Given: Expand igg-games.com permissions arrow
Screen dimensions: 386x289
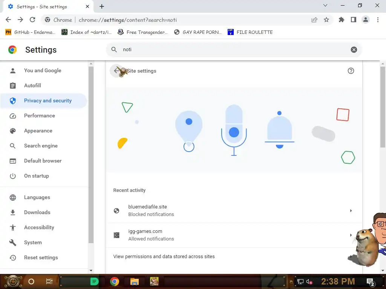Looking at the screenshot, I should (351, 235).
